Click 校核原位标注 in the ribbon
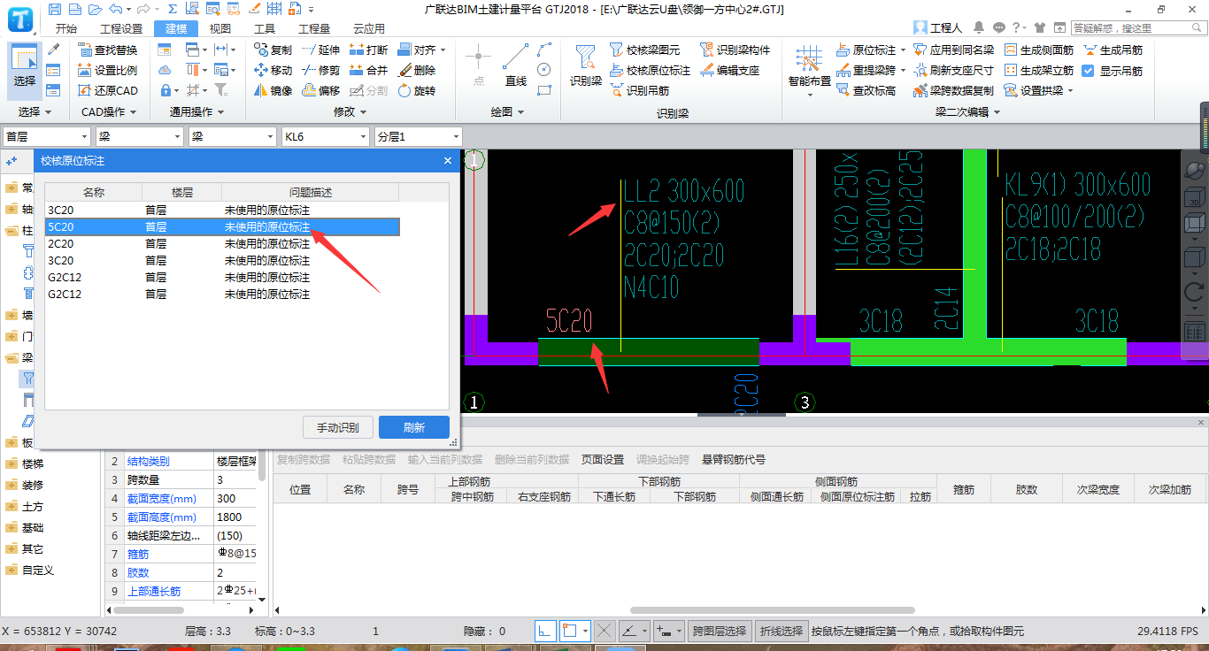 pyautogui.click(x=651, y=70)
